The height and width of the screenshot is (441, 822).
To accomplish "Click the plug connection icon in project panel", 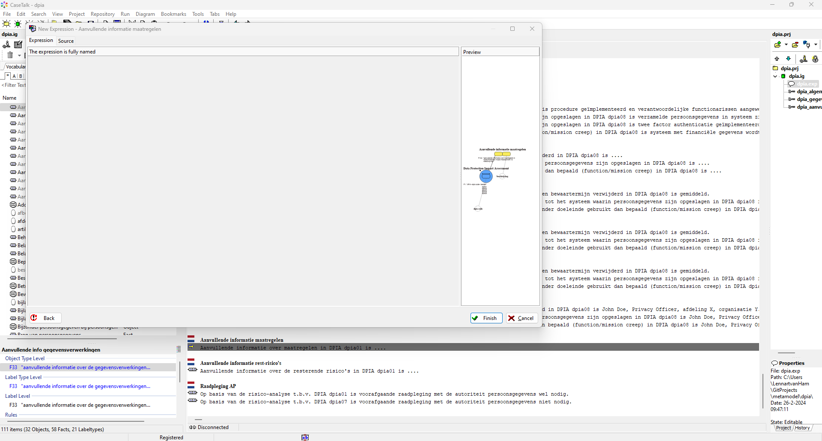I will coord(807,44).
